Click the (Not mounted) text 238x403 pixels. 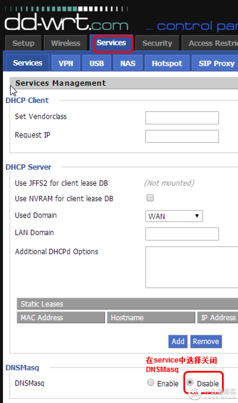(x=169, y=183)
